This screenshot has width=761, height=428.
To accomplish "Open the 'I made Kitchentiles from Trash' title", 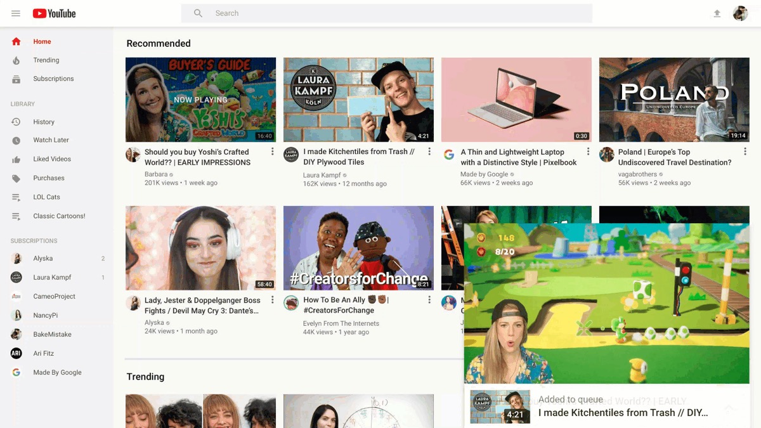I will click(359, 157).
